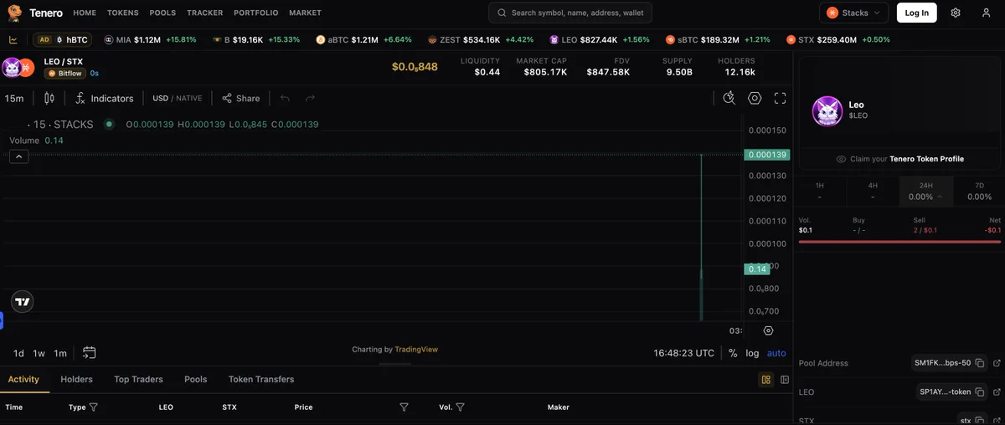Switch to the Token Transfers tab
This screenshot has width=1005, height=425.
261,379
